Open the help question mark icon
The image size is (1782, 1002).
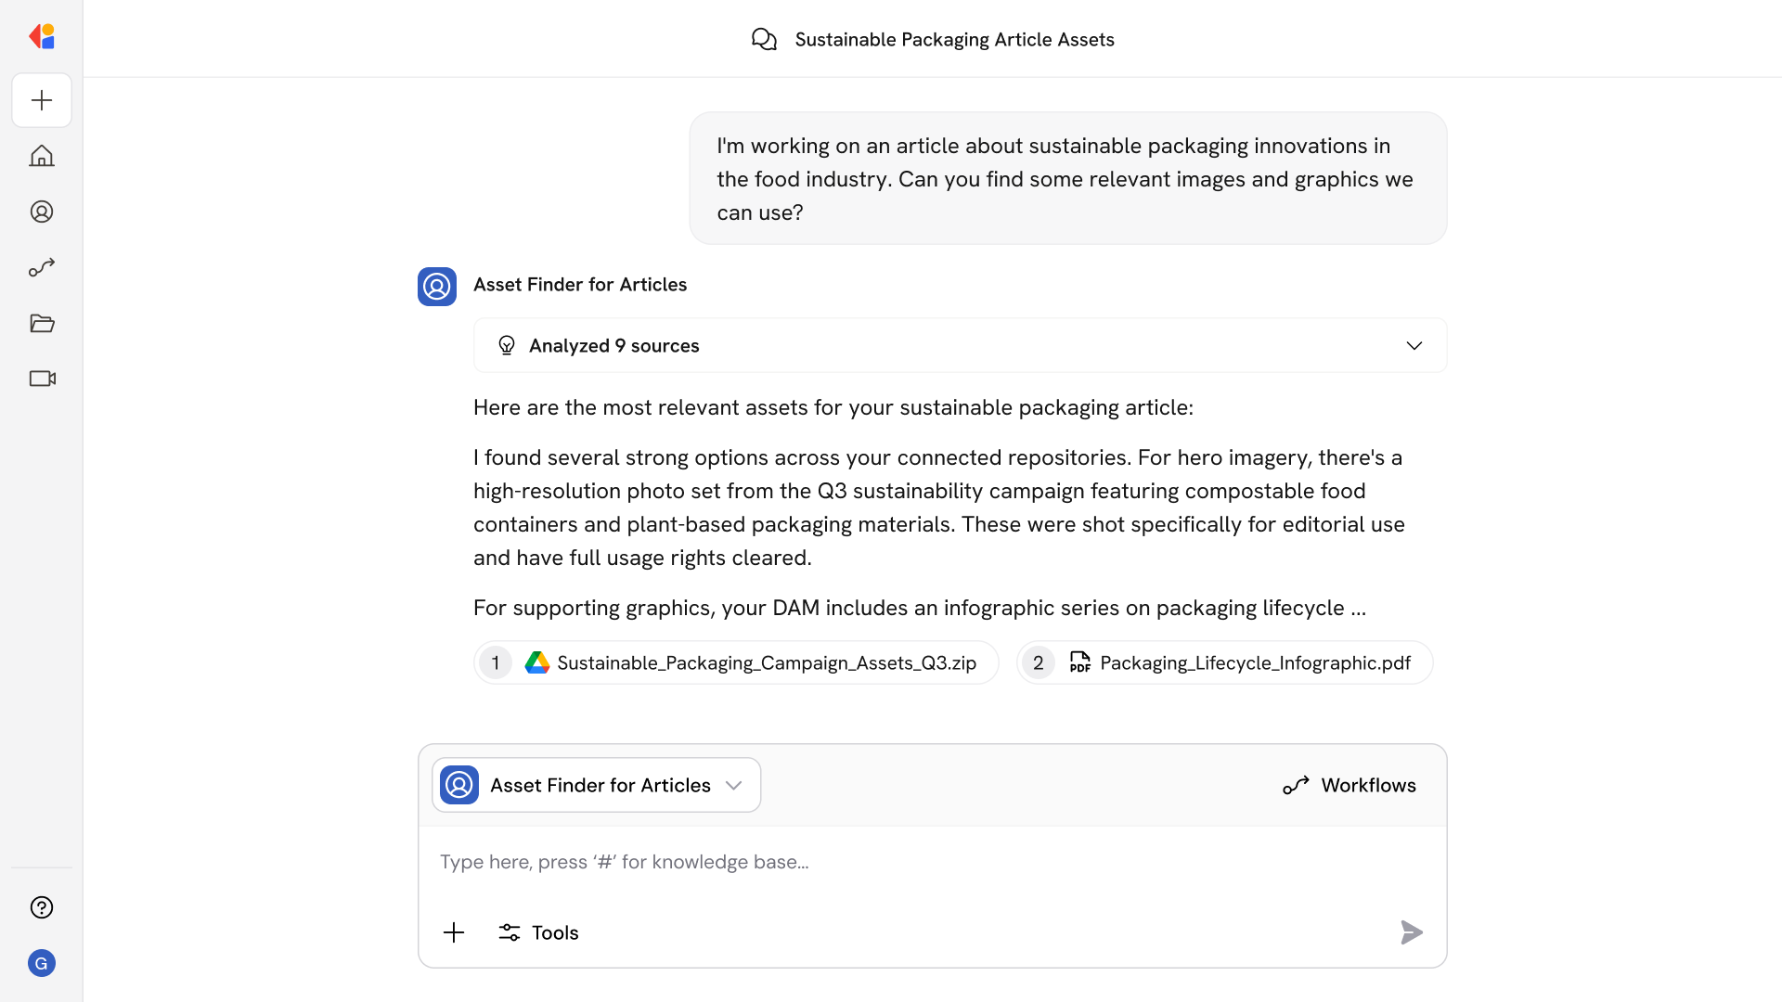[42, 907]
